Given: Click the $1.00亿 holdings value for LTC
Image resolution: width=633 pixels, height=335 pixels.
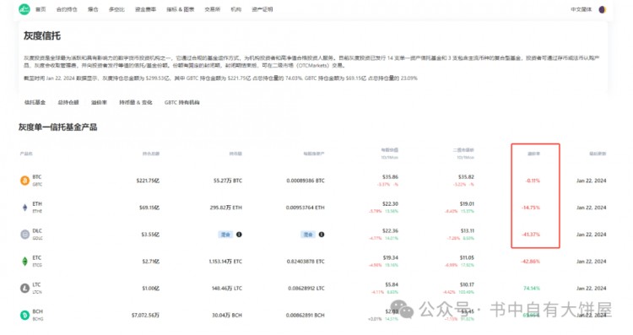Looking at the screenshot, I should coord(150,289).
